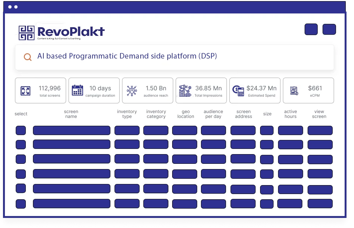Click the Total Impressions megaphone icon
This screenshot has height=228, width=354.
tap(185, 91)
